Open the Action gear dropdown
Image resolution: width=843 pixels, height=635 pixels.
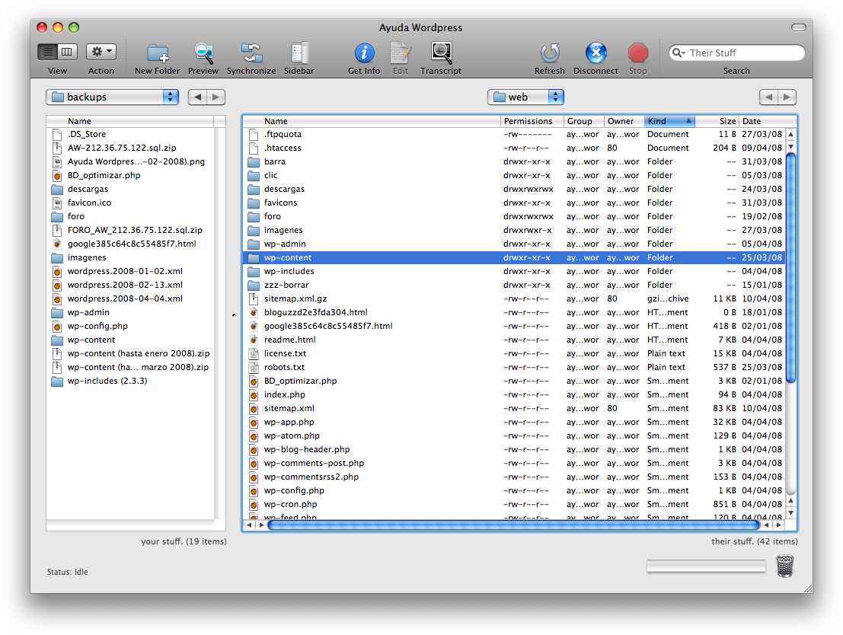[101, 52]
